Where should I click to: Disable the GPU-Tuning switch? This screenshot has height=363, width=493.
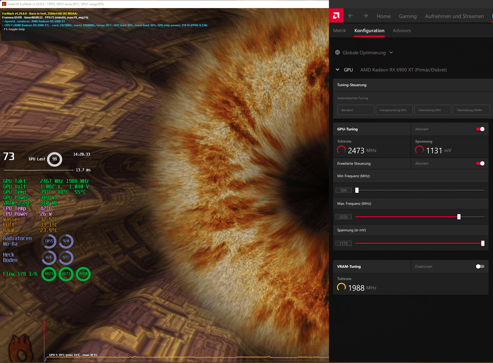[x=480, y=129]
